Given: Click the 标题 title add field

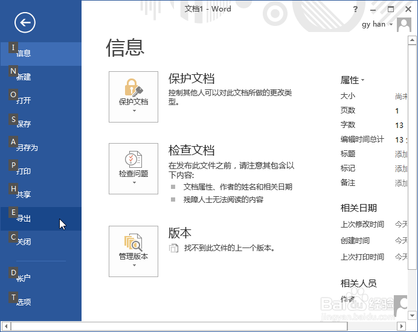Looking at the screenshot, I should [x=401, y=154].
